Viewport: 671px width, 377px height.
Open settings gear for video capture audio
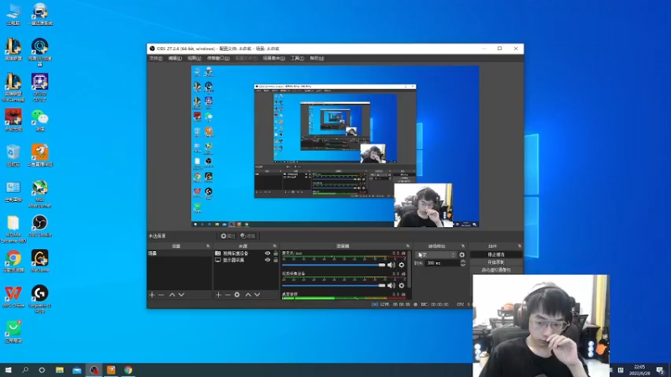[402, 286]
